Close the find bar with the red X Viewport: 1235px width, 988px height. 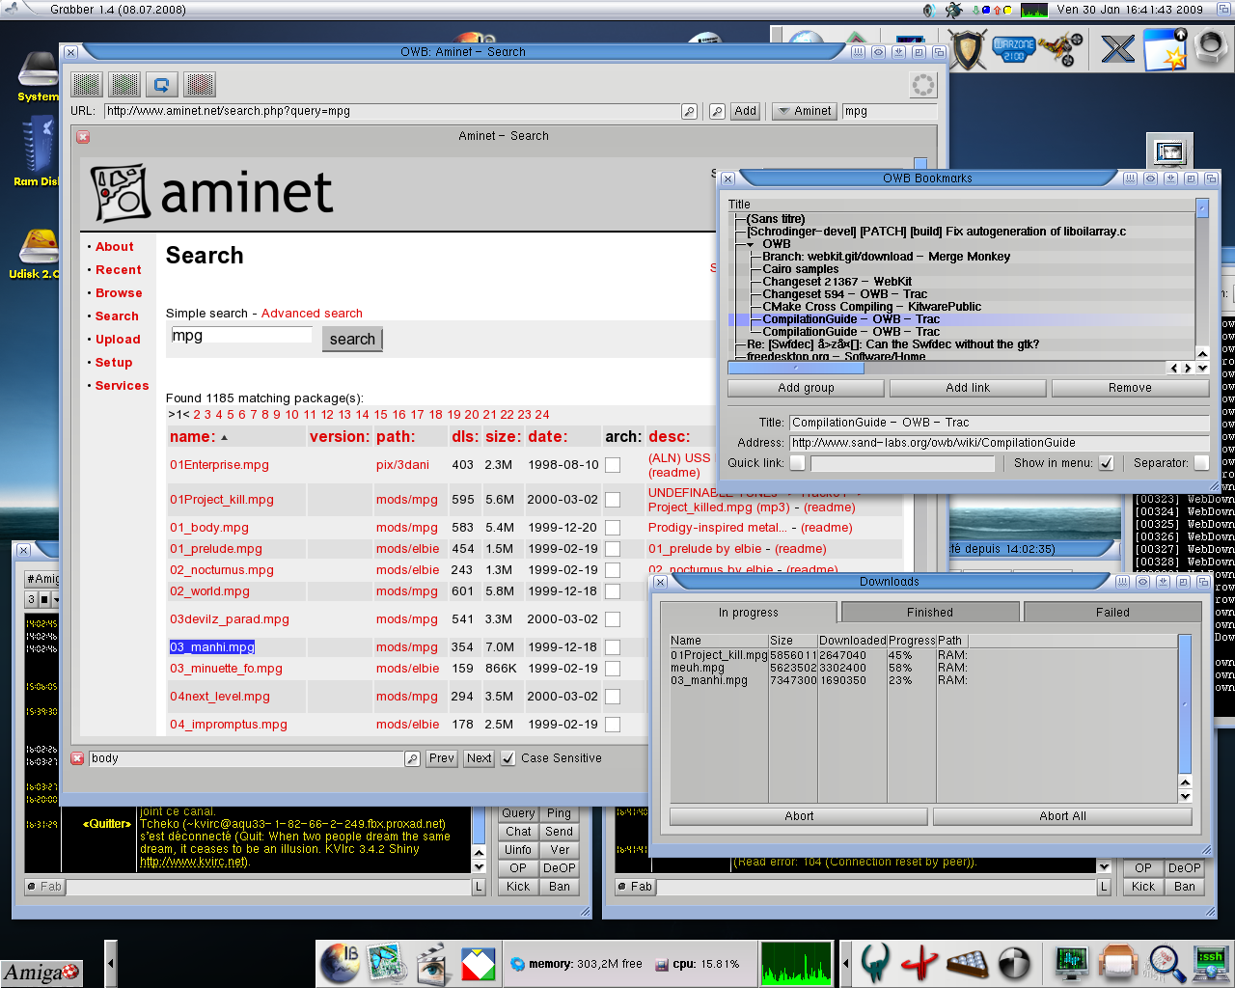click(77, 758)
